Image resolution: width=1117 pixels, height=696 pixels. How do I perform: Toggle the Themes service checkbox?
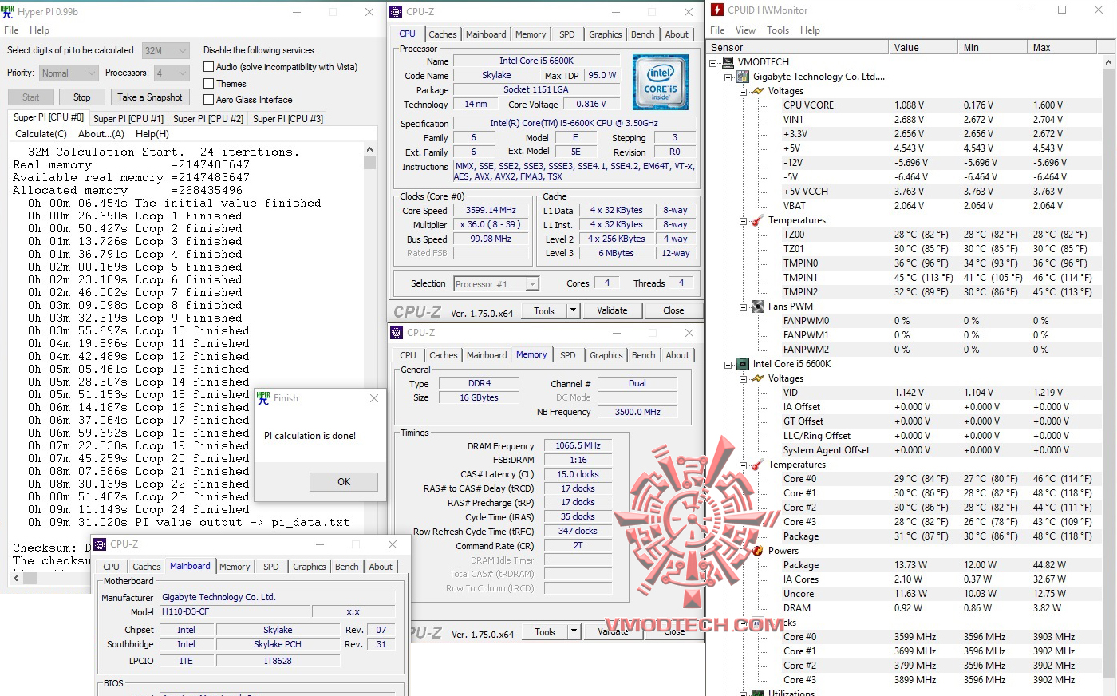(209, 84)
